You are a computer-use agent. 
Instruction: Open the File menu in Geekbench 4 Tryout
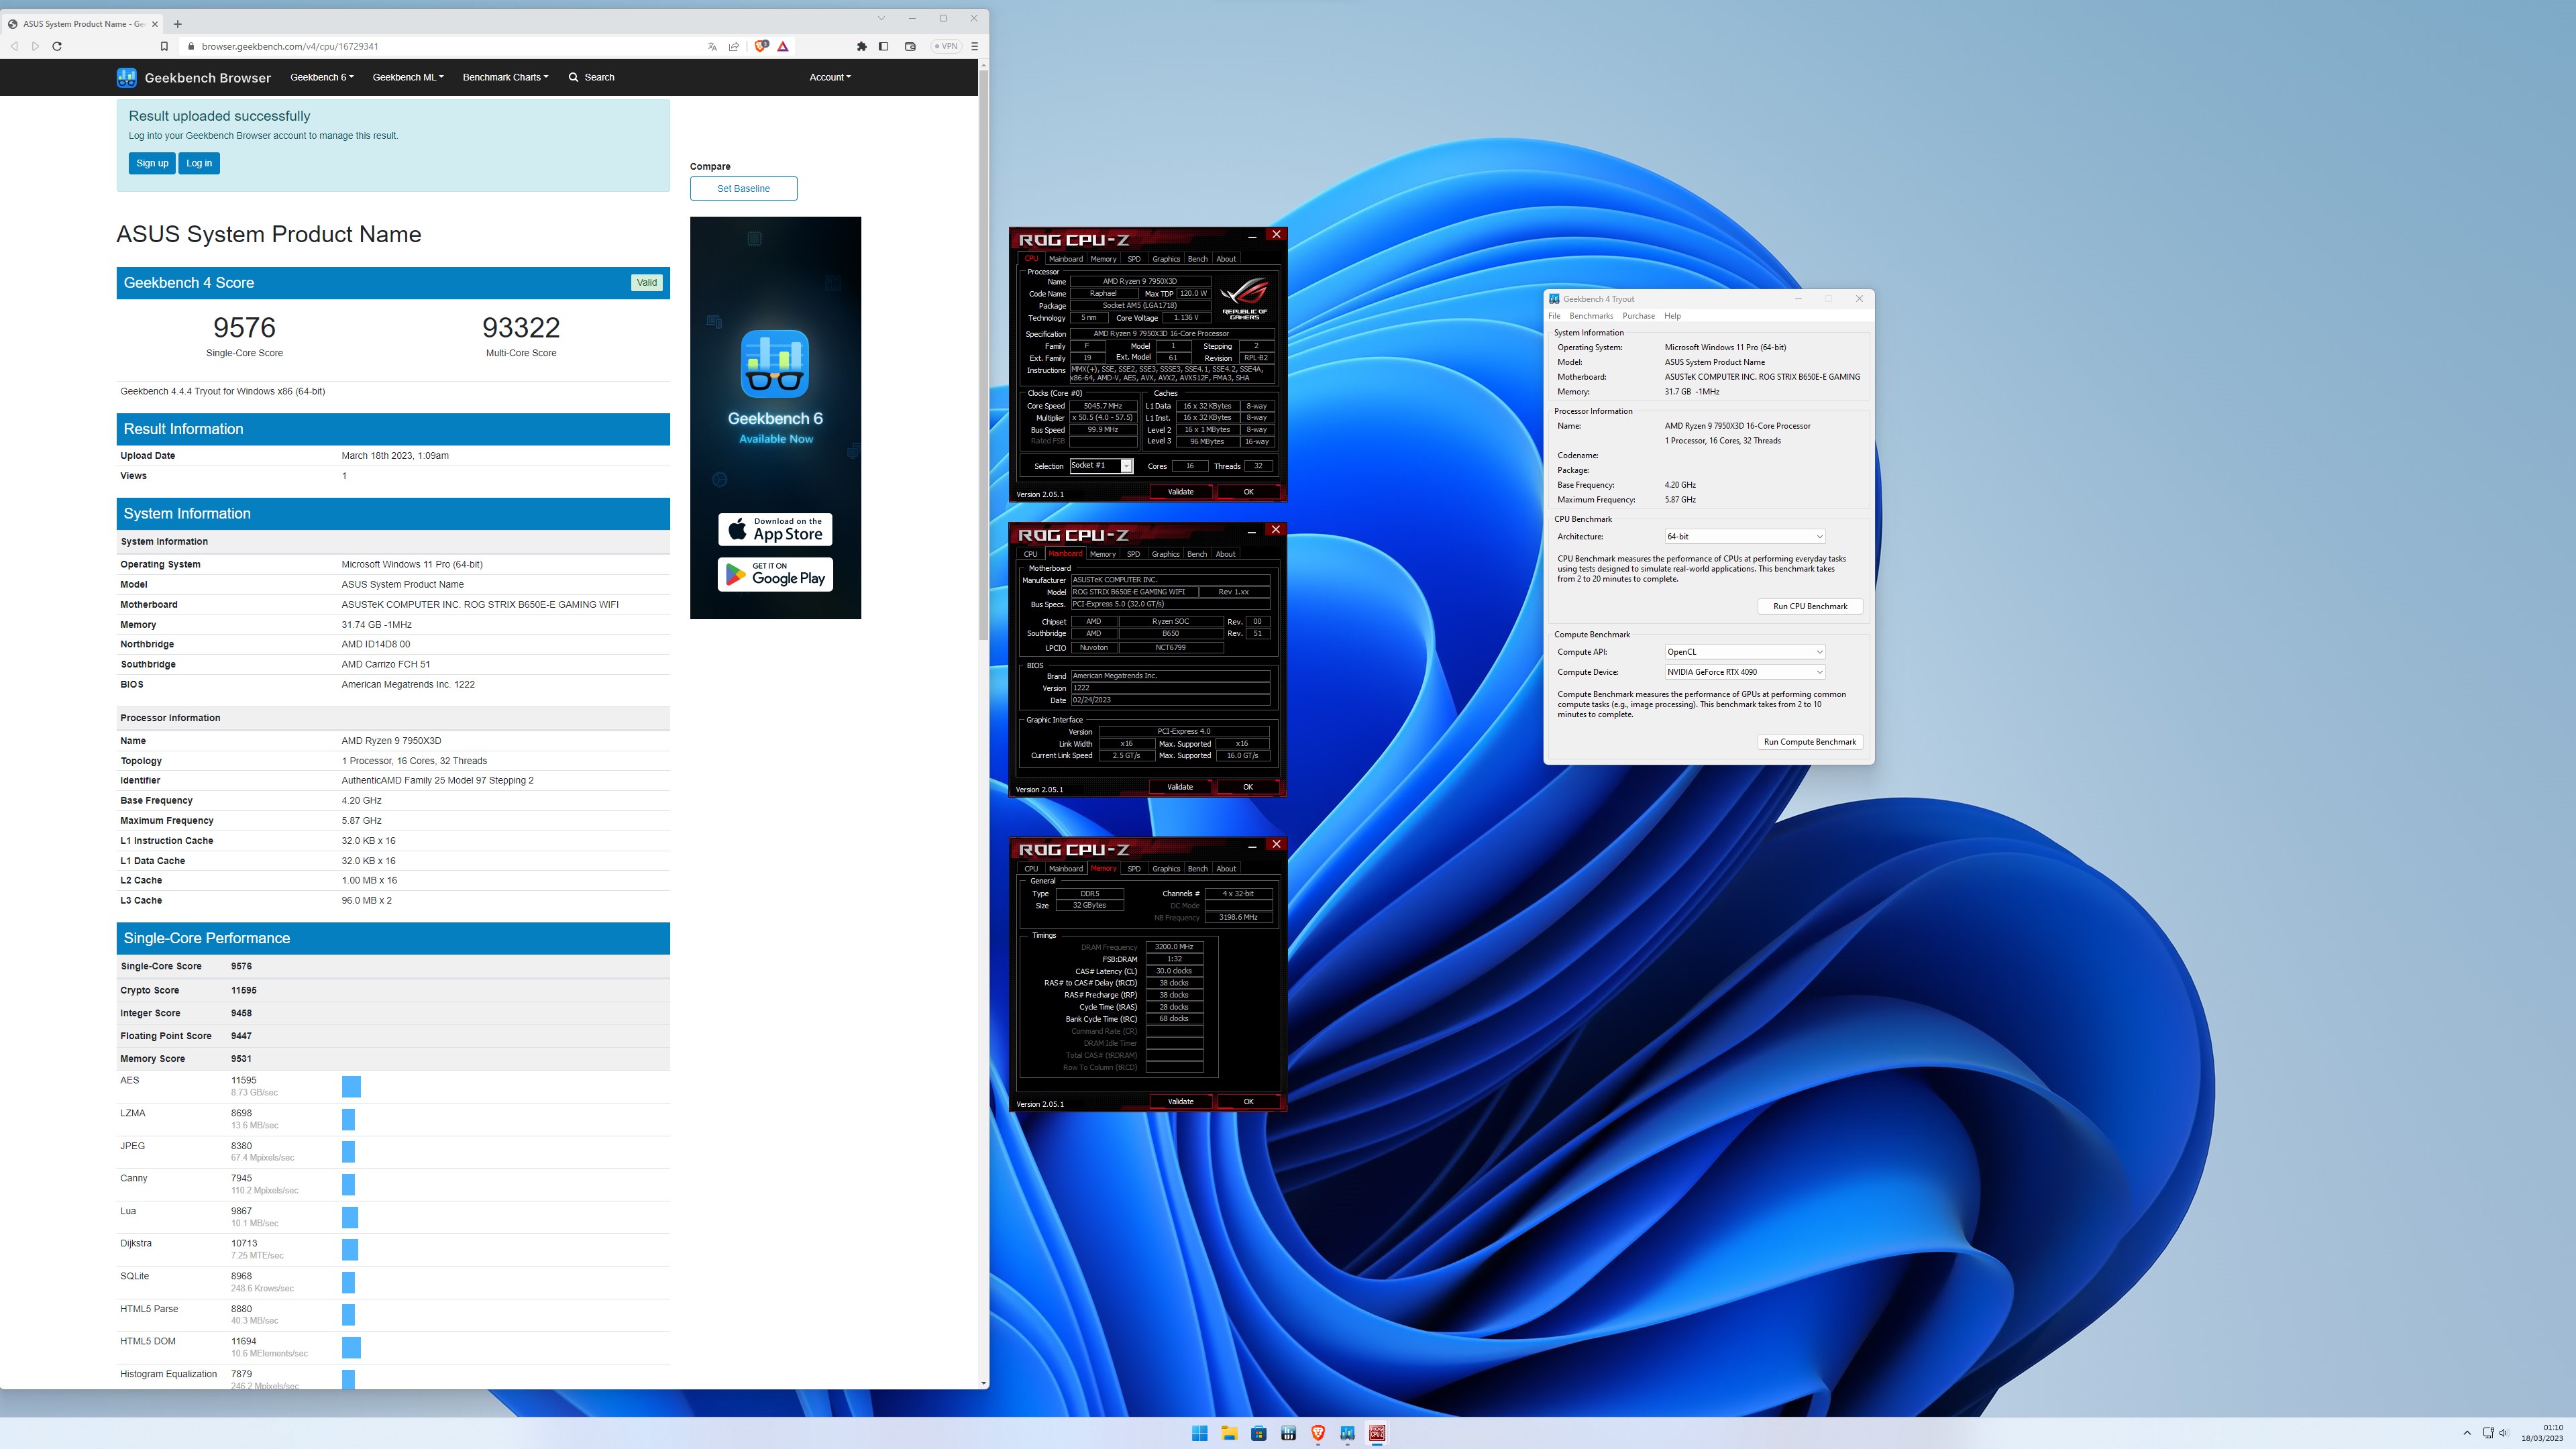[x=1554, y=316]
